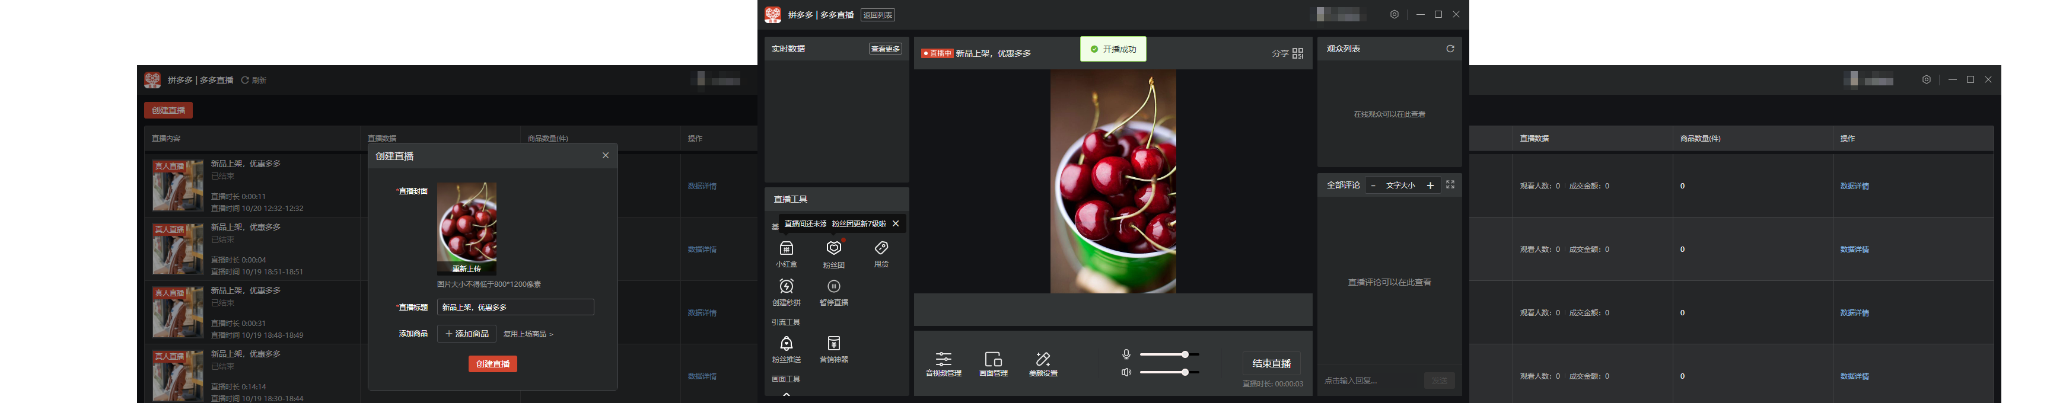Open the 甩货 clearance tool
The height and width of the screenshot is (403, 2047).
click(881, 254)
